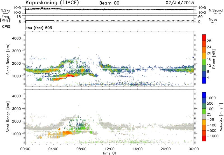Click the bright blue bottom segment of Power color bar
This screenshot has height=155, width=224.
(204, 80)
